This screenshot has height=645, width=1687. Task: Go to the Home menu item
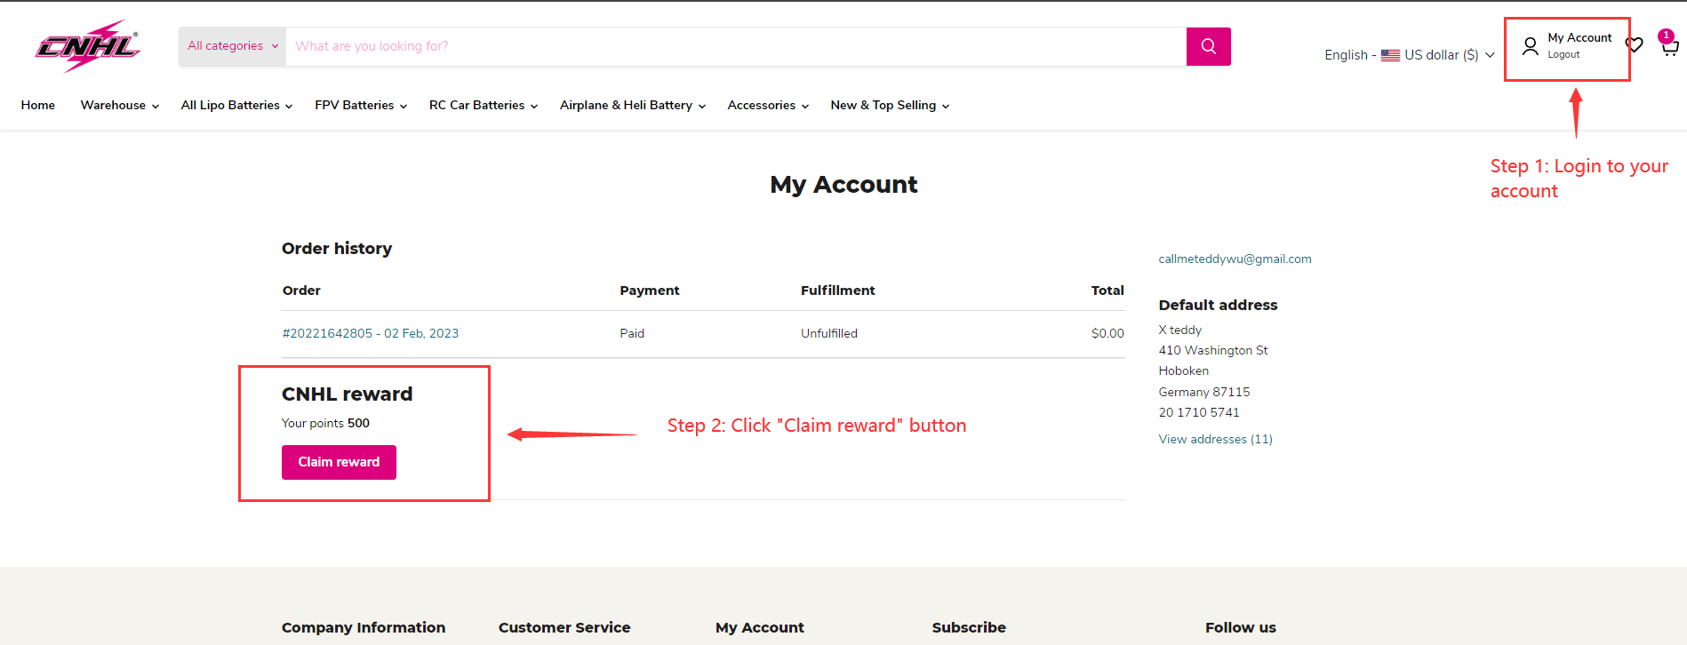pos(38,106)
